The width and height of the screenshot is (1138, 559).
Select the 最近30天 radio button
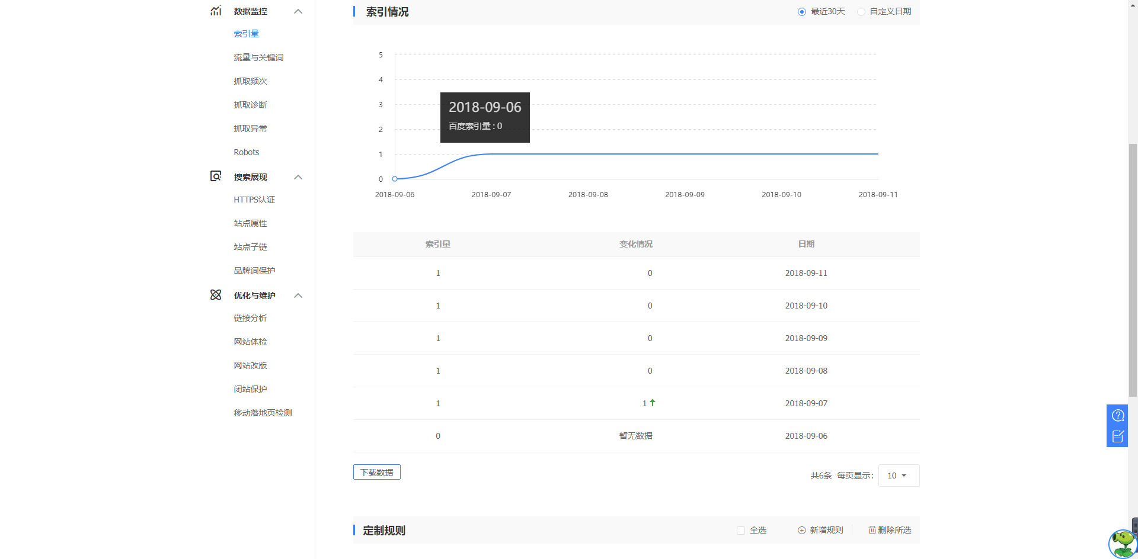tap(802, 11)
